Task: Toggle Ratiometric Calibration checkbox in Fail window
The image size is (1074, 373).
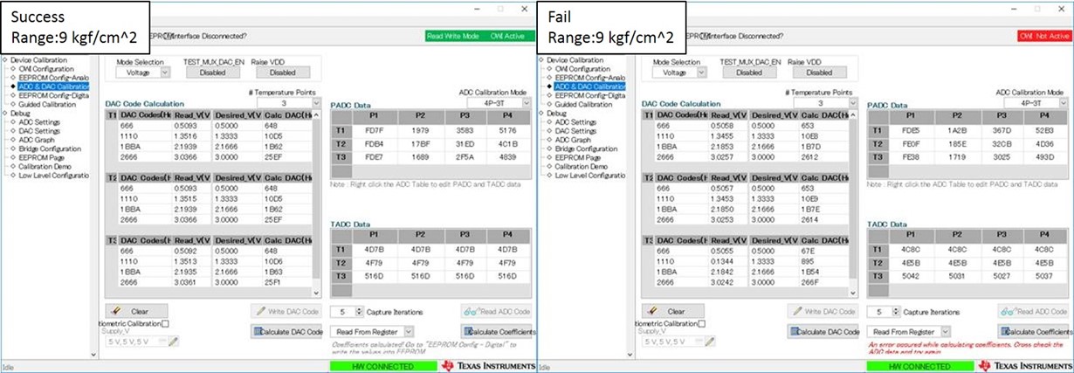Action: point(701,323)
